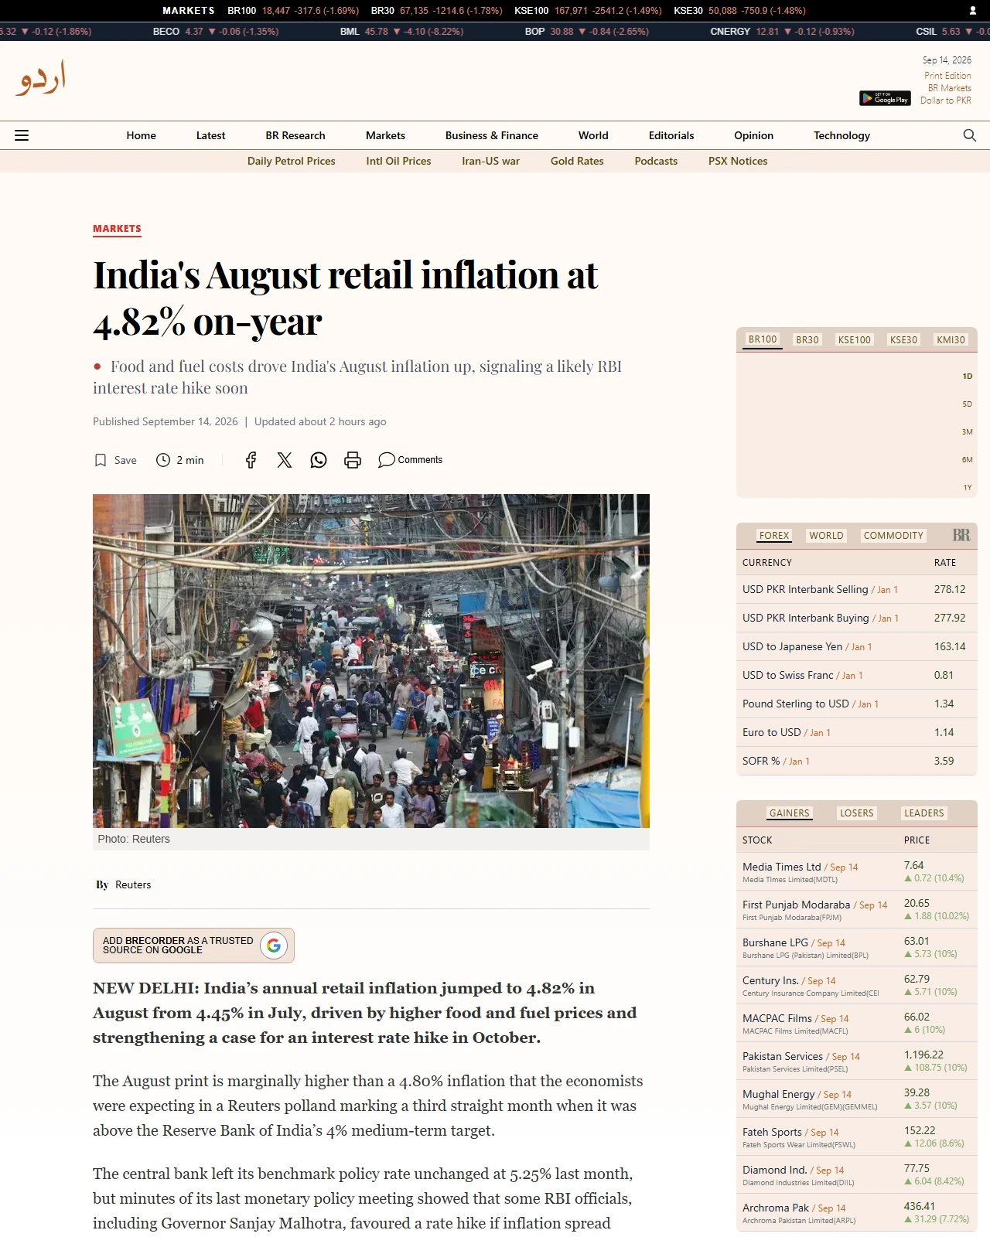Save article with bookmark icon

(x=101, y=460)
